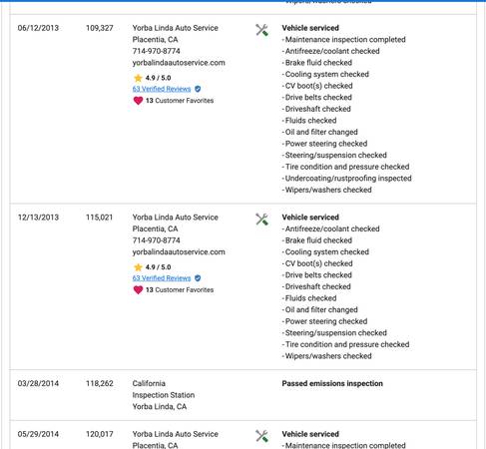The height and width of the screenshot is (449, 486).
Task: Open 63 Verified Reviews link in 12/13/2013 entry
Action: coord(162,278)
